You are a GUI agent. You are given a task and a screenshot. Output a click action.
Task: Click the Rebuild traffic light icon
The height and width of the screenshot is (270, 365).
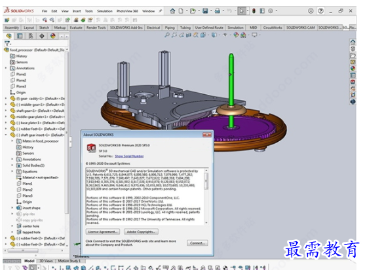[254, 10]
